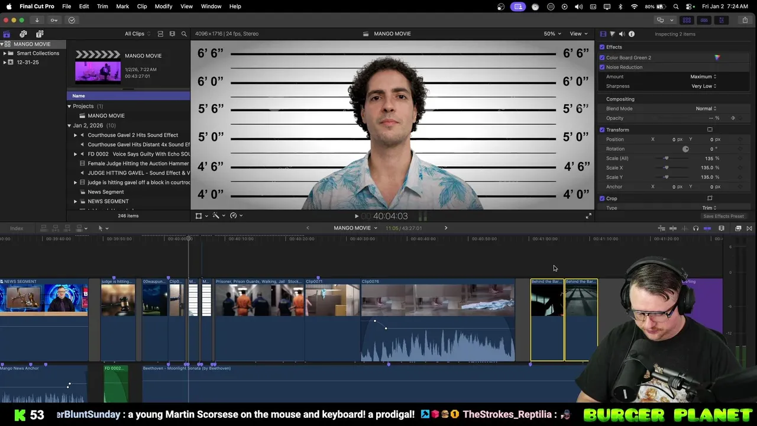The image size is (757, 426).
Task: Toggle audio skimming headphone icon
Action: (695, 228)
